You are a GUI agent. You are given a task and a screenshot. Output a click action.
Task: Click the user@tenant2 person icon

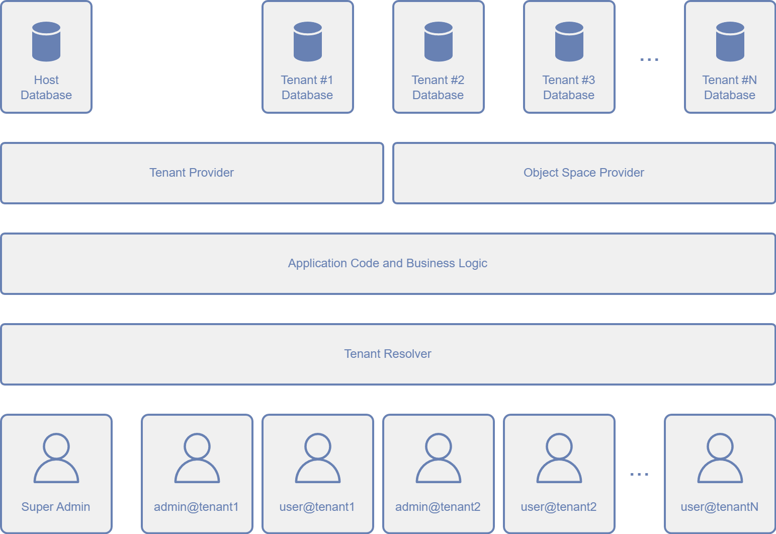coord(559,457)
